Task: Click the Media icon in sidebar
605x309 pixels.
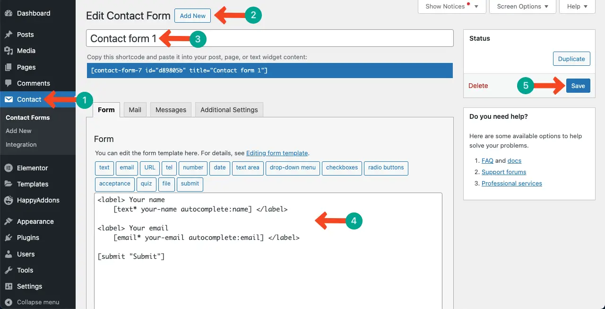Action: [x=9, y=51]
